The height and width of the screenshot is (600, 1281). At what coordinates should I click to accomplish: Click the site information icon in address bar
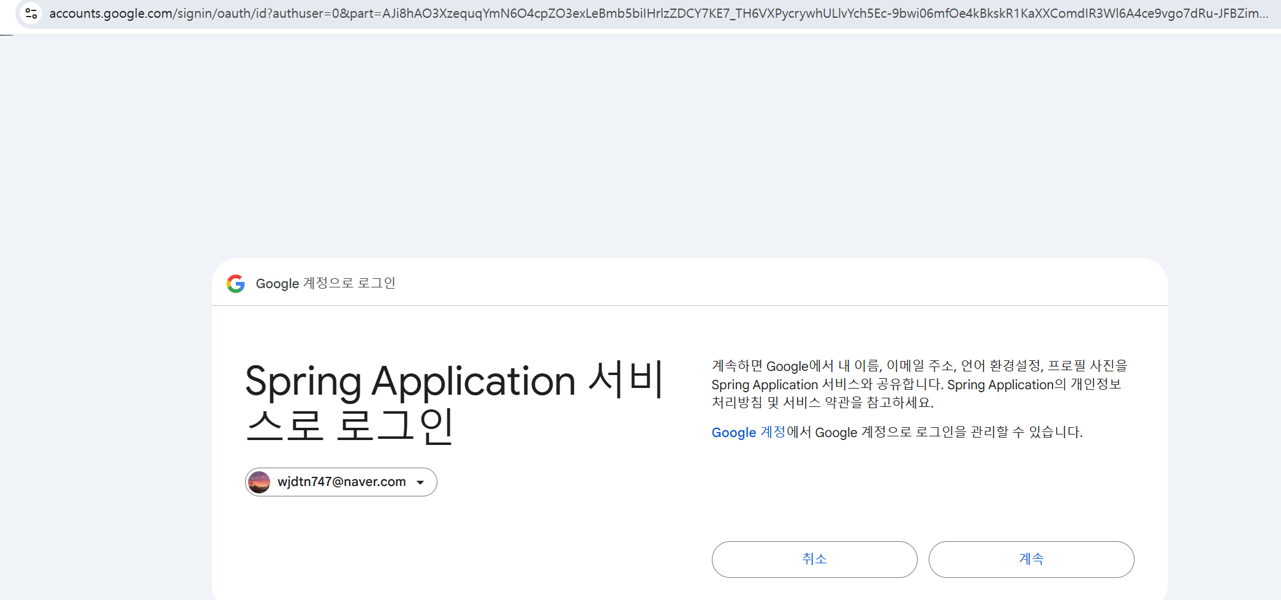pyautogui.click(x=31, y=13)
